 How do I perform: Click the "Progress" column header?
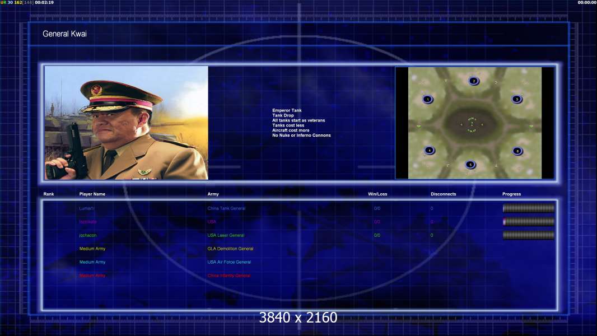(511, 194)
